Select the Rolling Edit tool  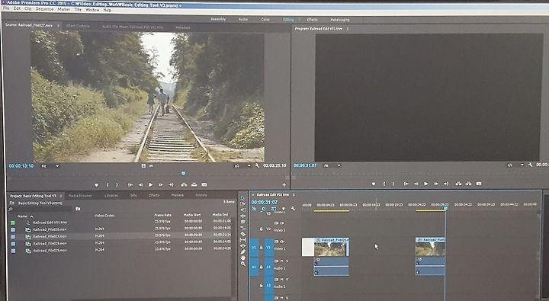tap(243, 222)
